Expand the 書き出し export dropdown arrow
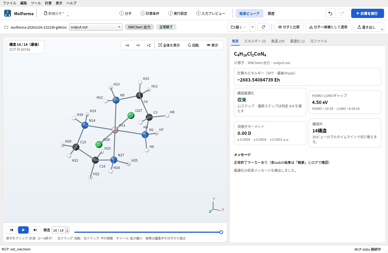 coord(382,29)
